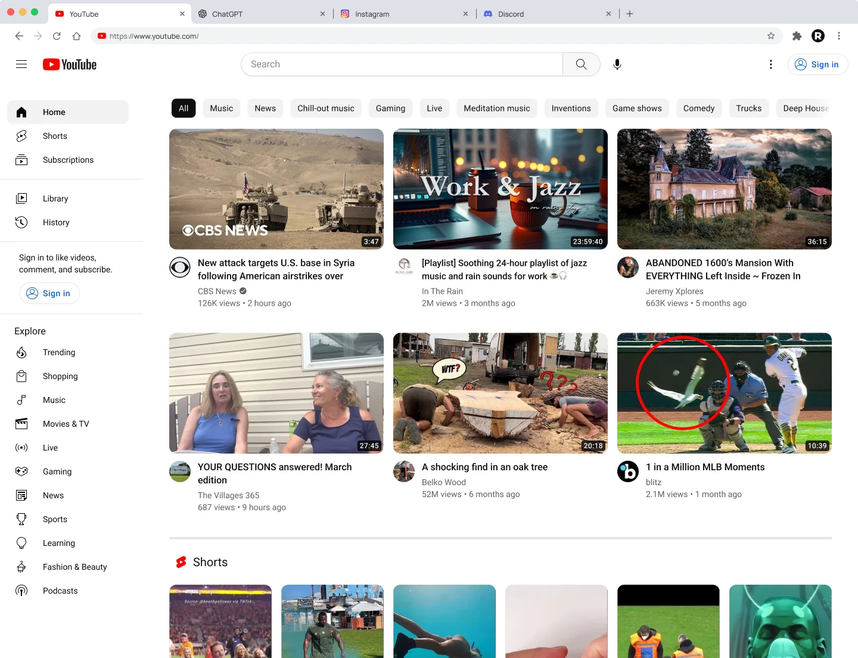Open the three-dot settings menu near Sign in
The height and width of the screenshot is (658, 858).
[771, 64]
